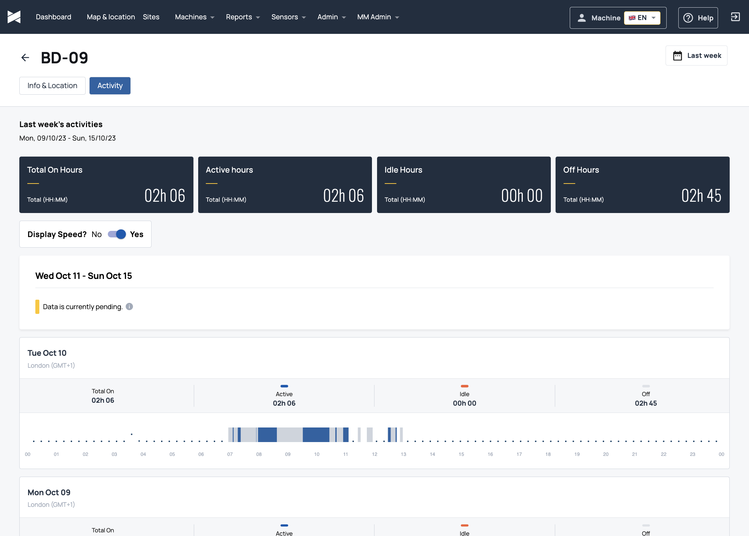Open Map & location

tap(111, 17)
